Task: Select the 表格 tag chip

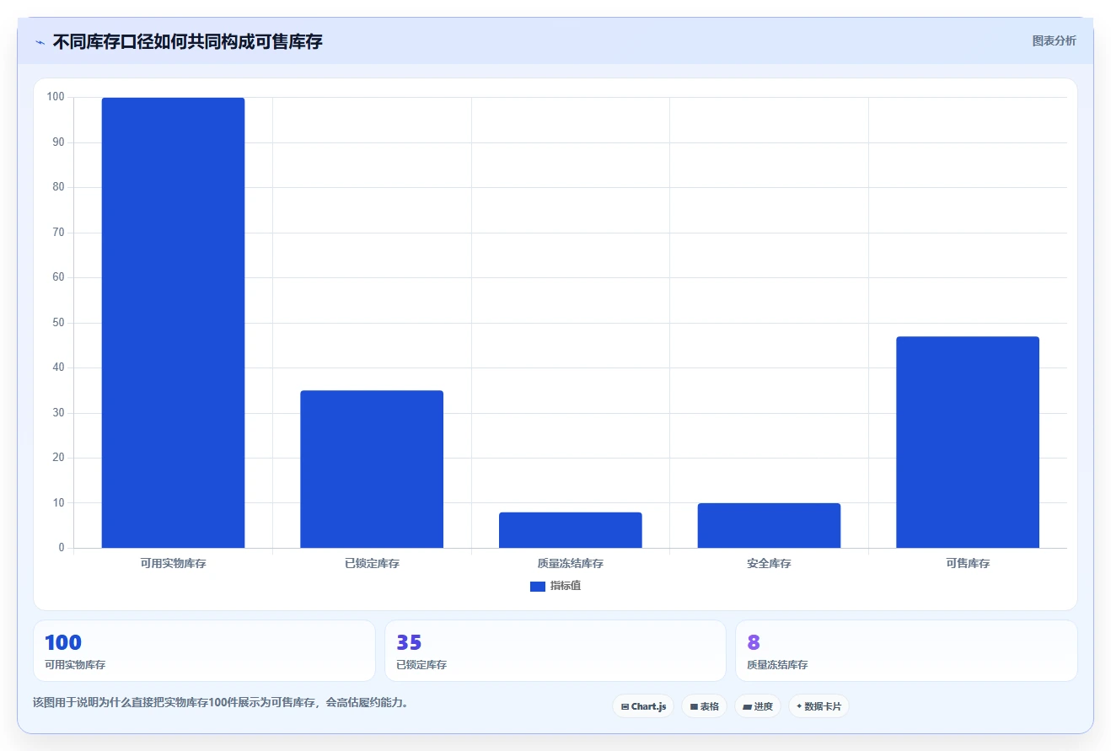Action: click(705, 706)
